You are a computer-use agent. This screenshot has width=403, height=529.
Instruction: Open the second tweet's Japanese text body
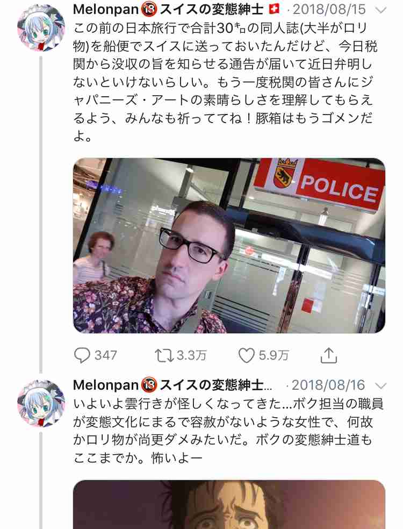pos(228,431)
